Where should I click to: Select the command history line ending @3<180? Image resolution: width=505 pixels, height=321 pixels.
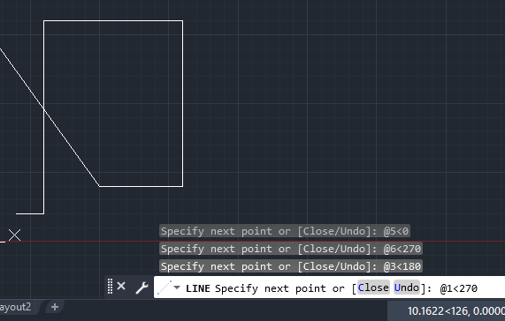291,266
